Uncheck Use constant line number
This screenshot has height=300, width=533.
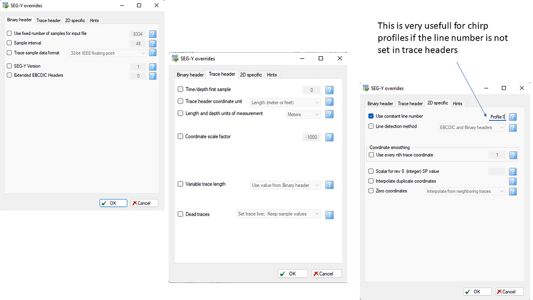tap(371, 116)
